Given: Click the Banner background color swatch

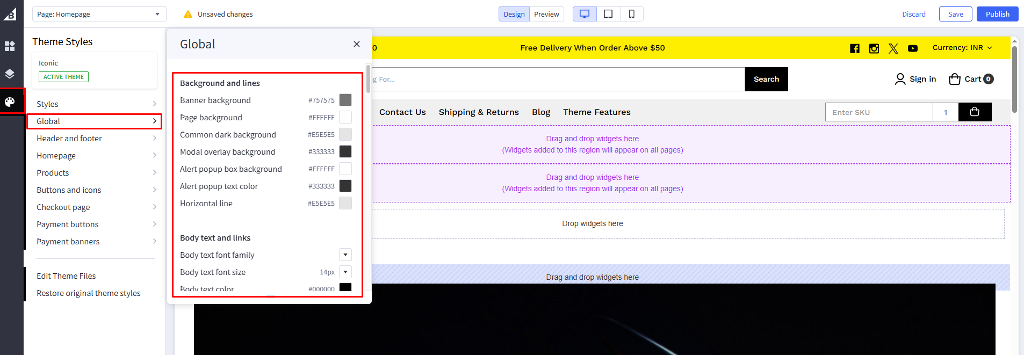Looking at the screenshot, I should coord(345,100).
